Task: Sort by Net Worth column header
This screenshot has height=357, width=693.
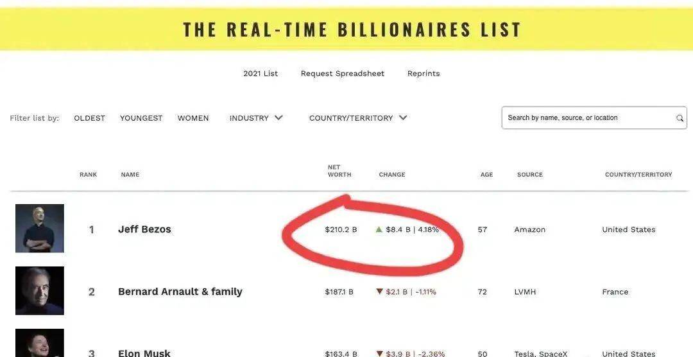Action: pos(339,171)
